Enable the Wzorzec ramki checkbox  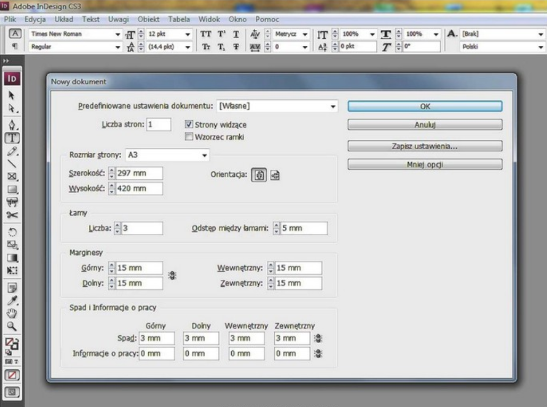point(188,137)
